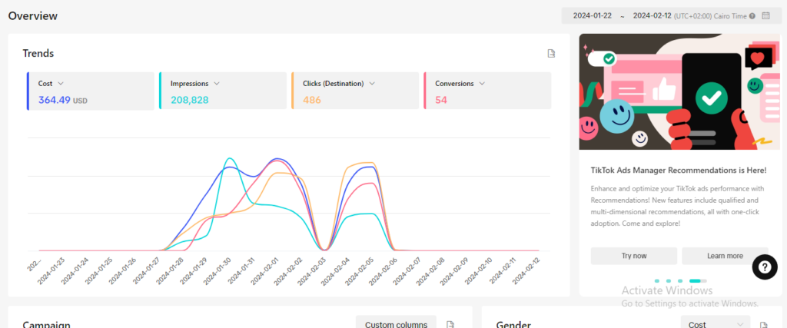Viewport: 787px width, 328px height.
Task: Go to the third carousel dot
Action: point(680,281)
